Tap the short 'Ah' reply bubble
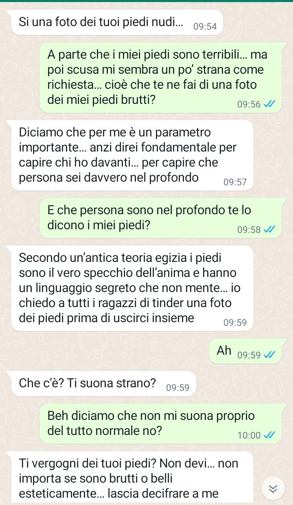 245,351
